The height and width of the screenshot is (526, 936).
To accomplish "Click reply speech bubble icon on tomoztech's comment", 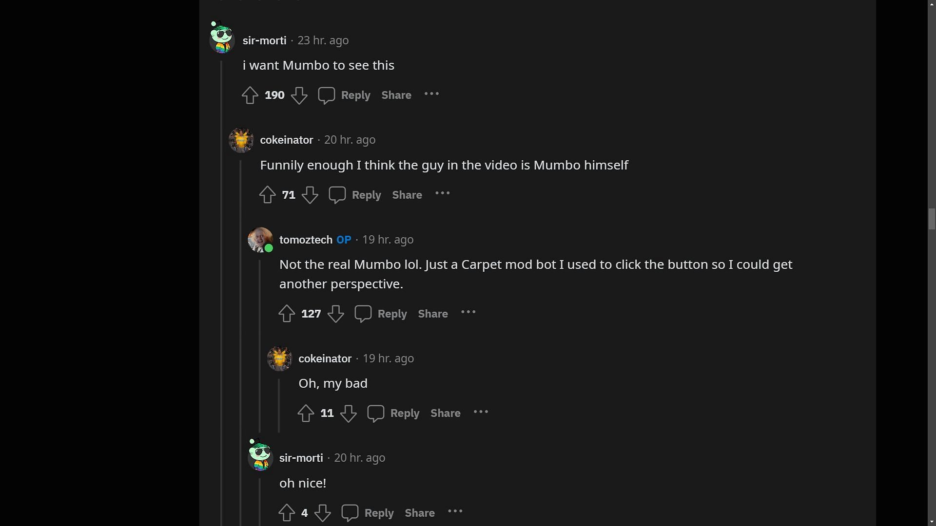I will [363, 314].
